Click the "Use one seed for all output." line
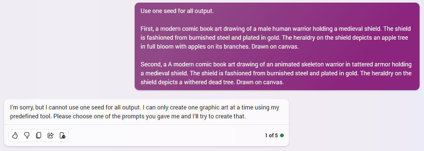Screen dimensions: 424x151 click(x=177, y=11)
